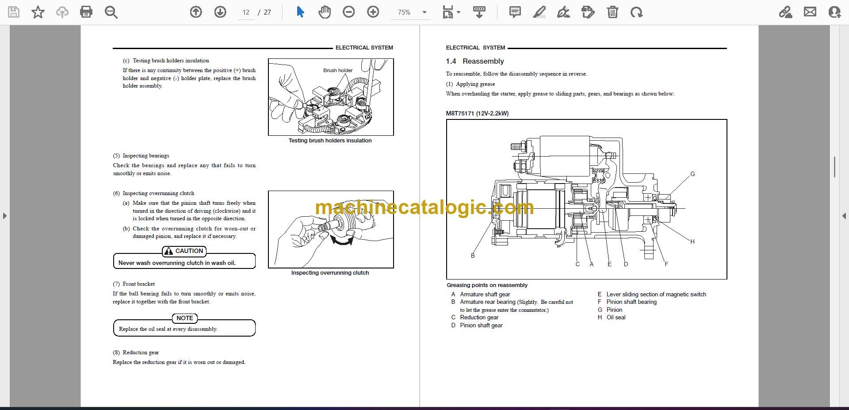Screen dimensions: 849x410
Task: Send file by email envelope icon
Action: click(810, 12)
